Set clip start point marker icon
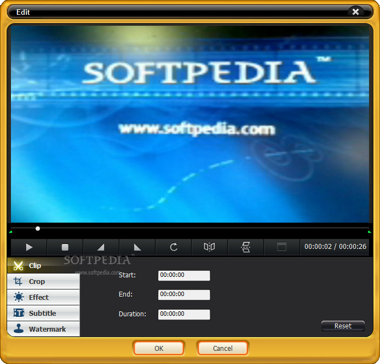The image size is (380, 364). (101, 247)
